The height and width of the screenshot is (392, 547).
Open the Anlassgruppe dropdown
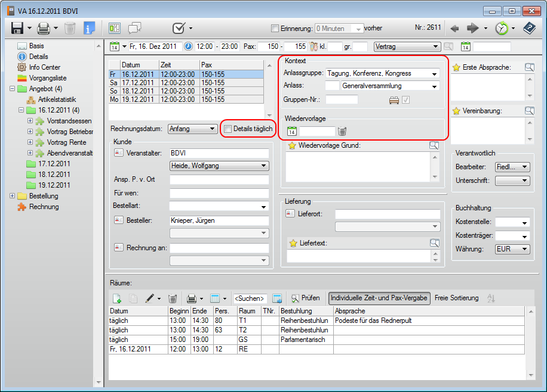point(434,74)
